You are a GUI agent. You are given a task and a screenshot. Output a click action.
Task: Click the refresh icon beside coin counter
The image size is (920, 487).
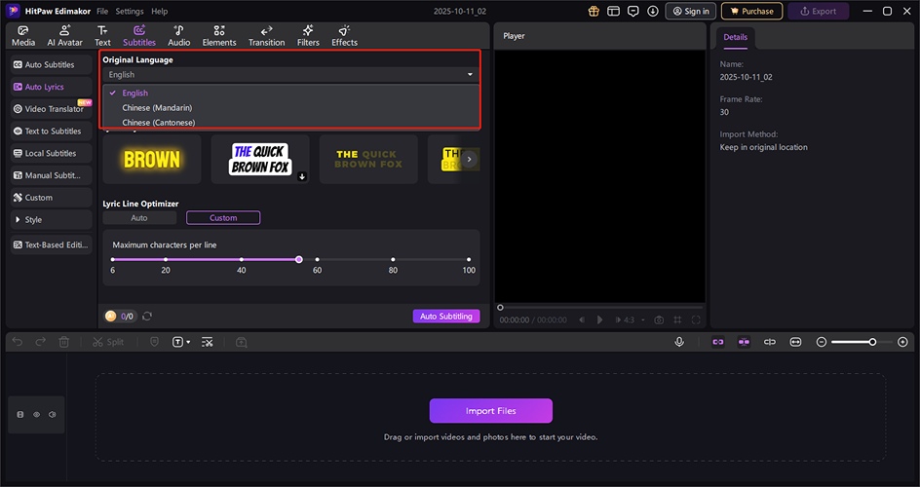(x=147, y=316)
